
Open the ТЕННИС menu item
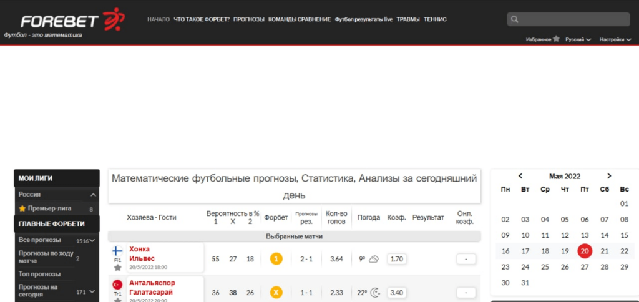(435, 19)
